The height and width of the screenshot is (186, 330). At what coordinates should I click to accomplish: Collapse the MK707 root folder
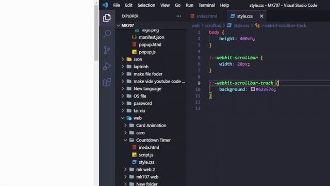[118, 25]
